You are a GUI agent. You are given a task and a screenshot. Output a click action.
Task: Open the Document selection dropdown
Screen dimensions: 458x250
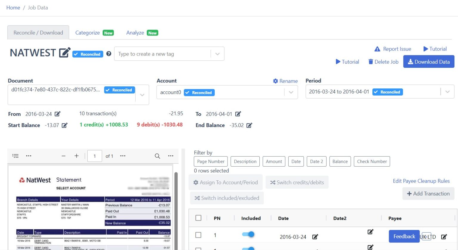click(x=142, y=94)
